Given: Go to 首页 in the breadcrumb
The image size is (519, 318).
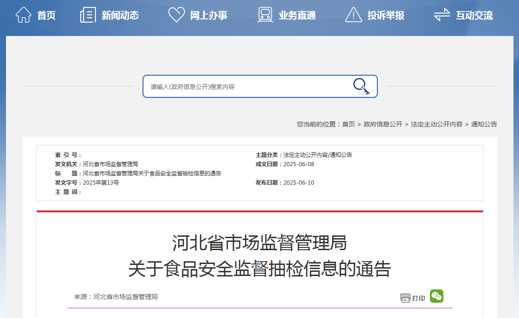Looking at the screenshot, I should click(x=349, y=124).
